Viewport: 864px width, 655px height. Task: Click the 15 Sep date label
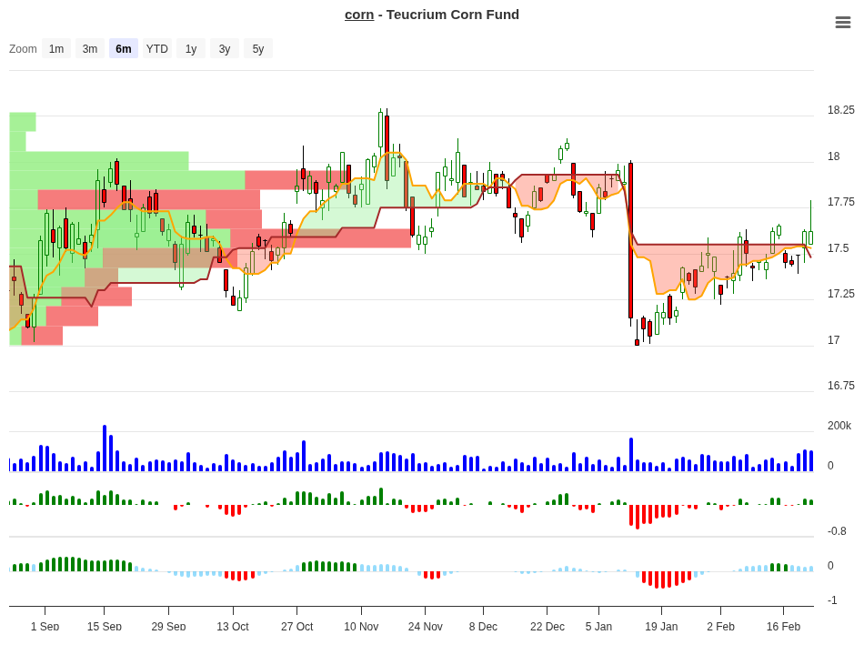(x=105, y=626)
